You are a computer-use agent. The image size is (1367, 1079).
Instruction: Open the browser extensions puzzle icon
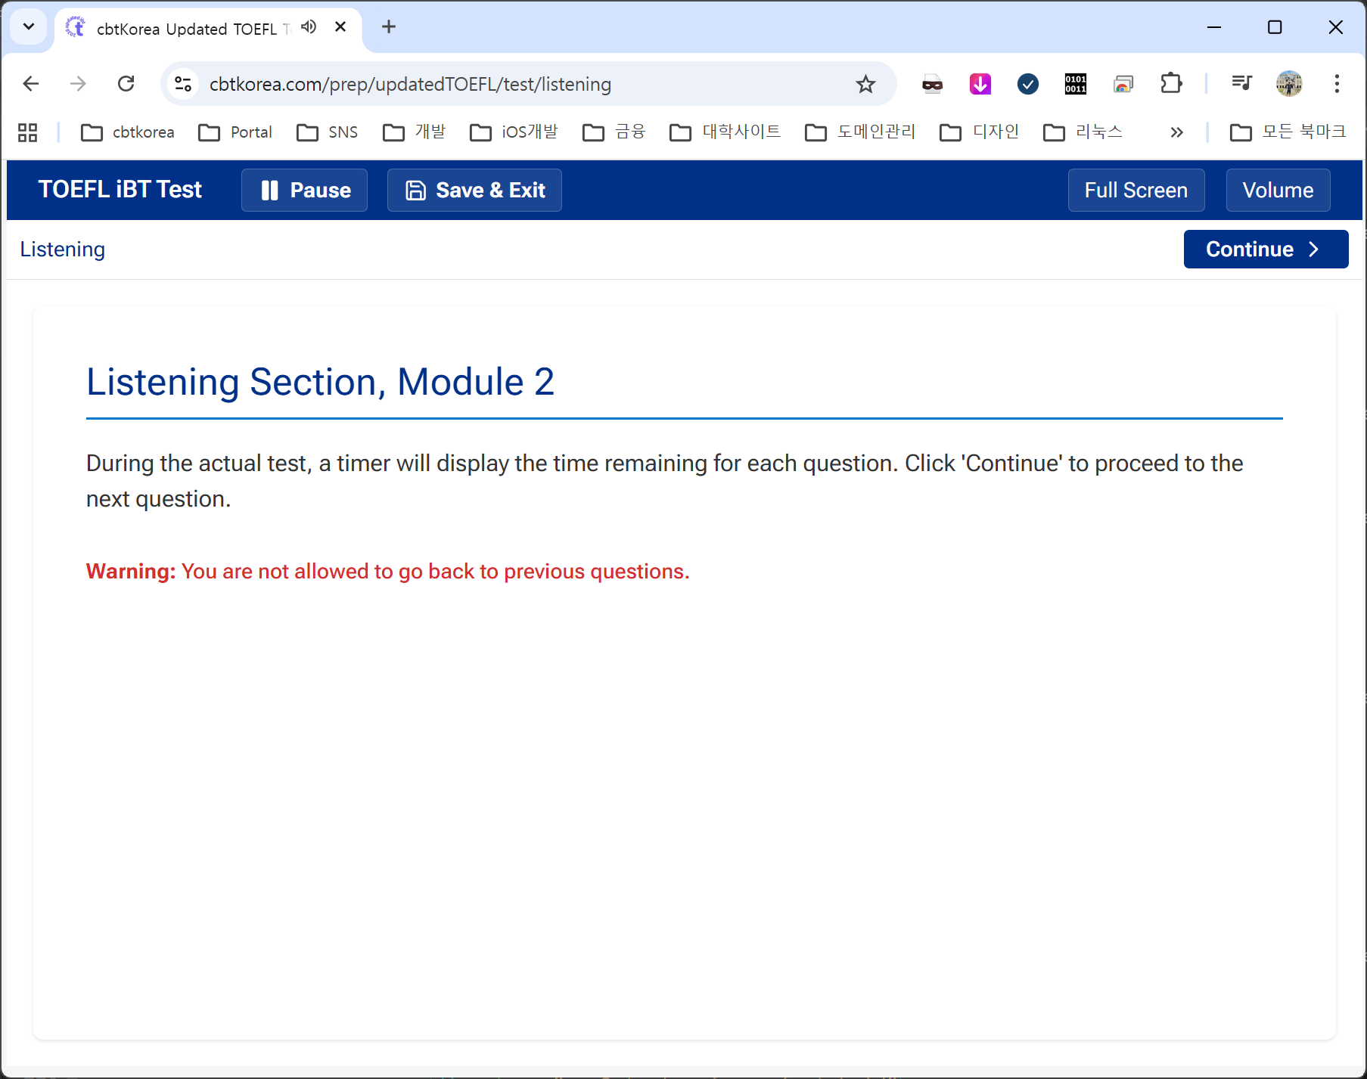(x=1170, y=84)
